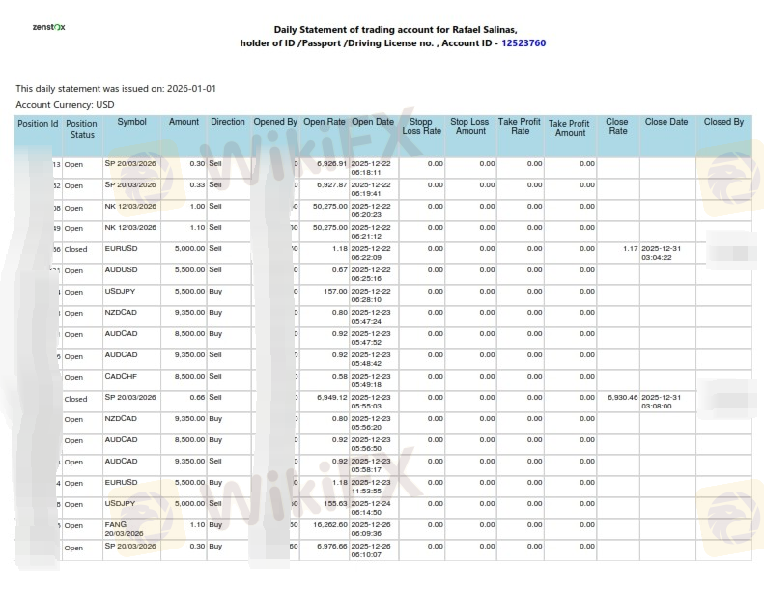The width and height of the screenshot is (764, 591).
Task: Select the open rate 6,949.12 cell
Action: (324, 402)
